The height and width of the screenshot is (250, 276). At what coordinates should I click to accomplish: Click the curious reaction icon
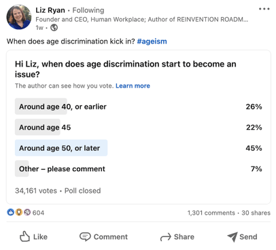pos(27,213)
